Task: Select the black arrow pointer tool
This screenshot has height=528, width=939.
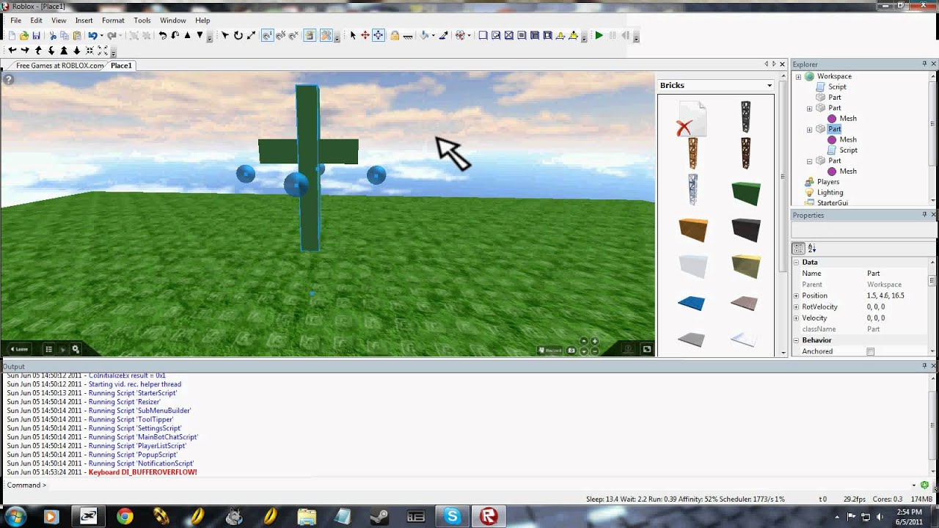Action: coord(353,35)
